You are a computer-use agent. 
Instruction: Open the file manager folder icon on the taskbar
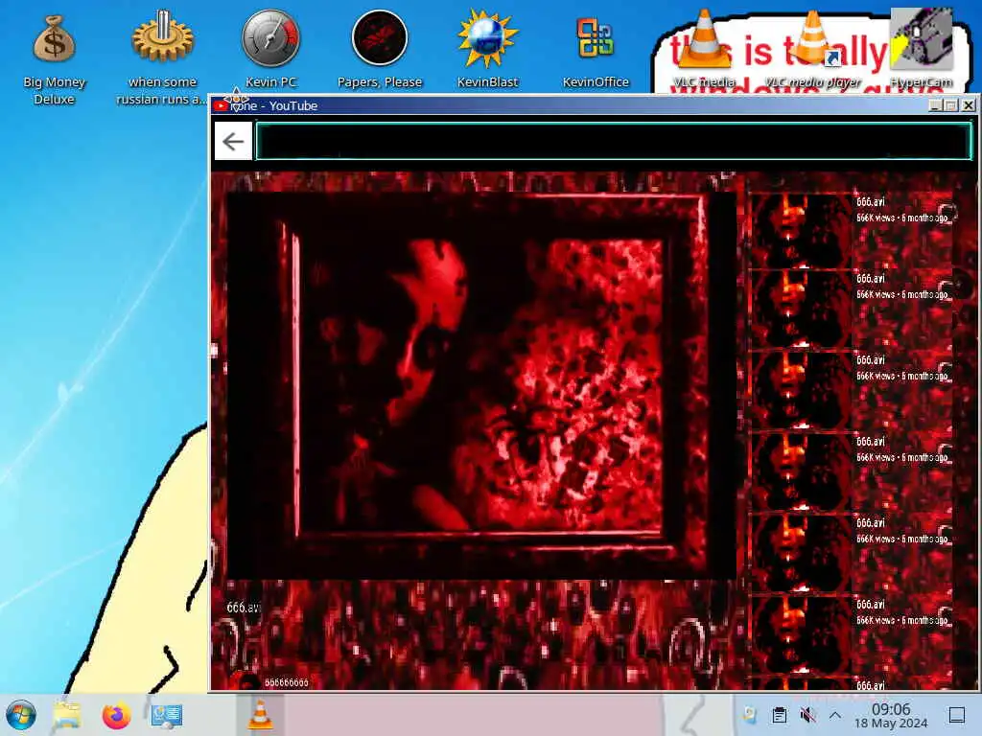(x=67, y=715)
